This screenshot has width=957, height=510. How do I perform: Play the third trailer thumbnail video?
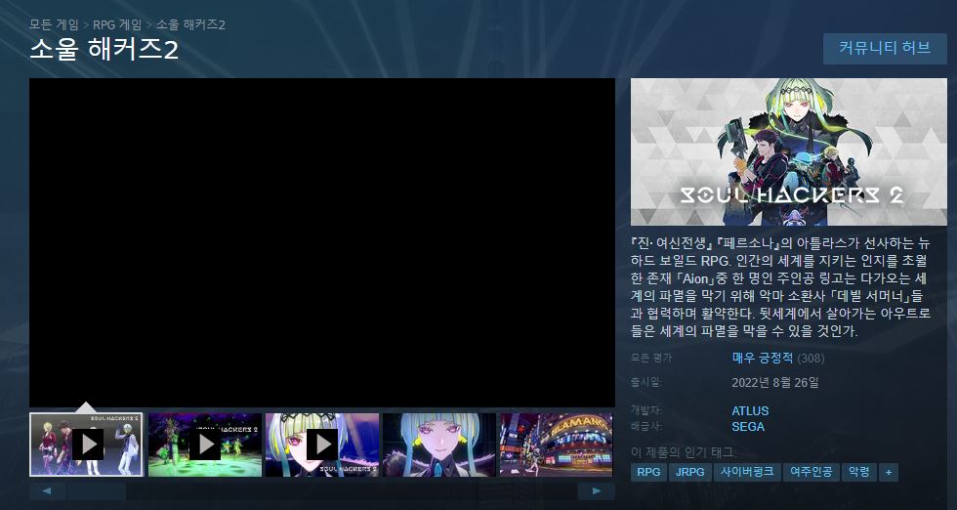(x=321, y=445)
